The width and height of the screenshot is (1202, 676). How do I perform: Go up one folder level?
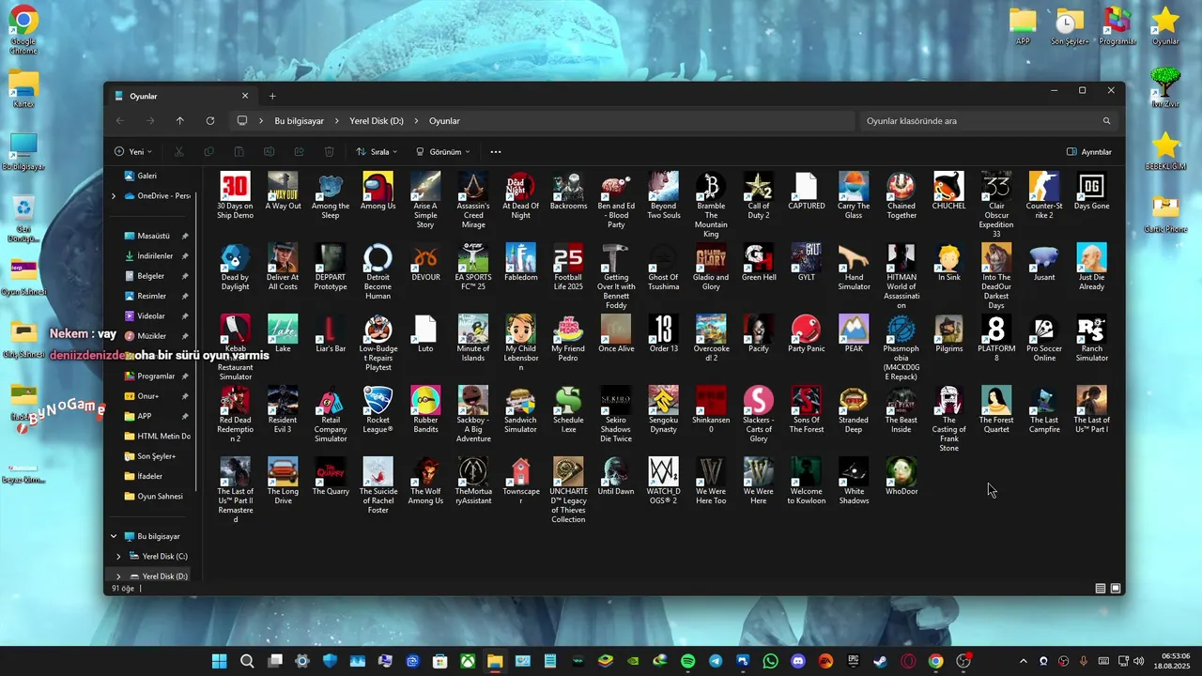[180, 121]
